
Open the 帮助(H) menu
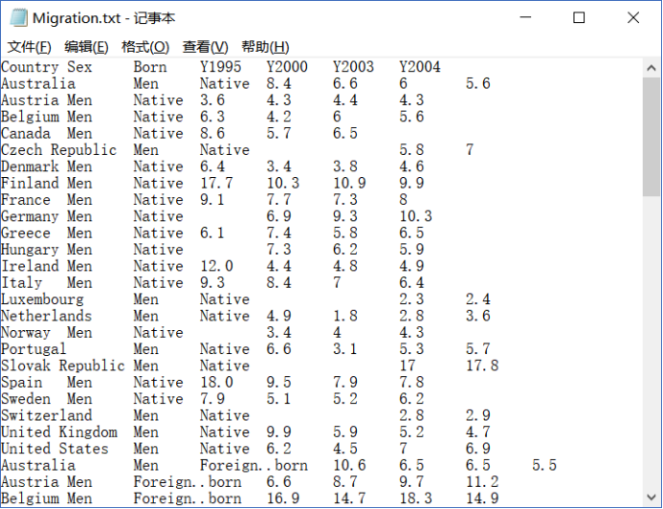tap(265, 47)
